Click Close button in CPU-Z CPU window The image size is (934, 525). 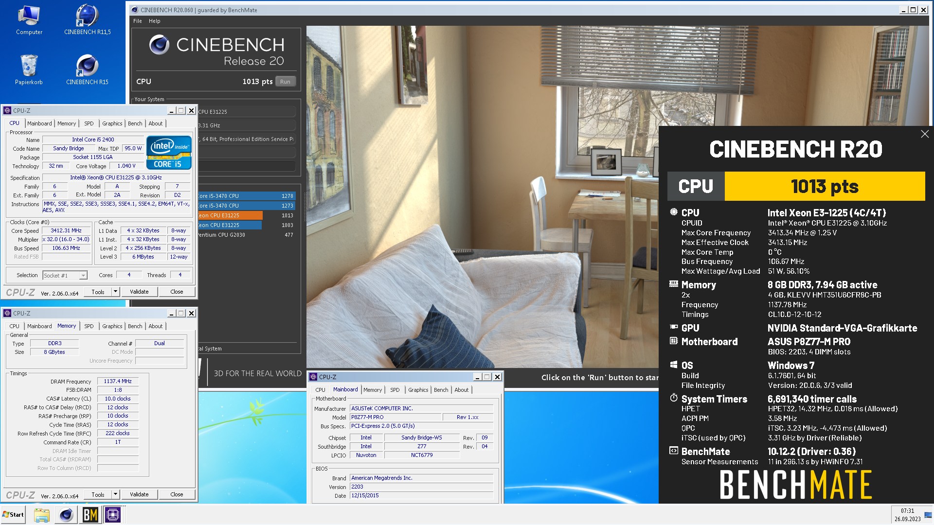(x=177, y=292)
